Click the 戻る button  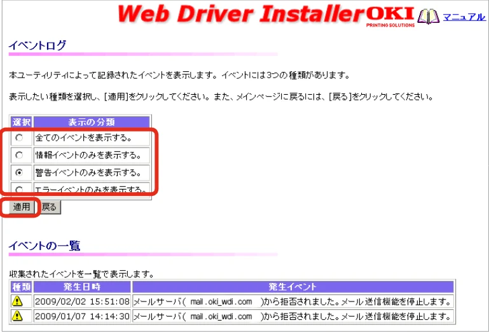pos(49,207)
